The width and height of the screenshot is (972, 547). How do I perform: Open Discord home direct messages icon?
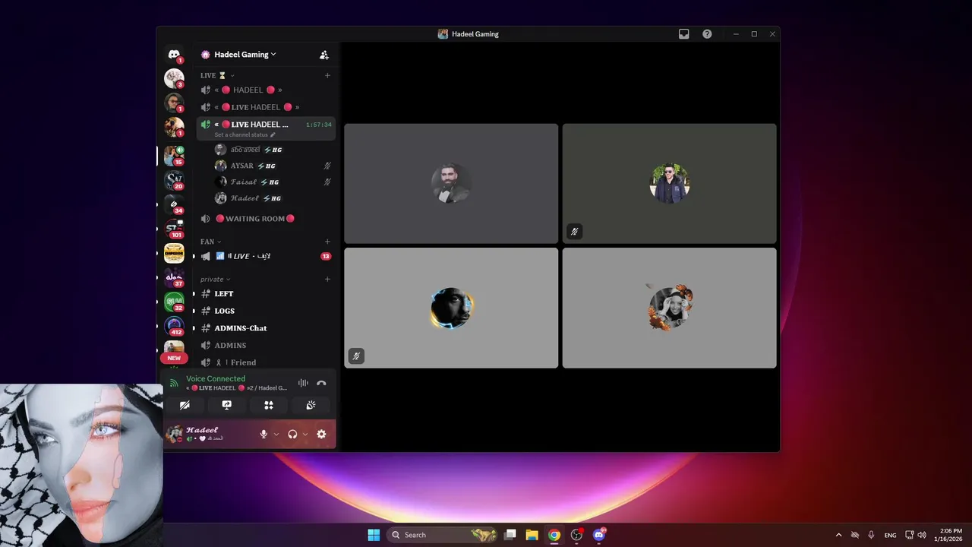coord(174,55)
